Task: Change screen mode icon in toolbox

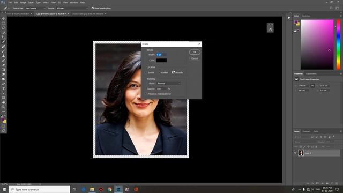Action: point(3,131)
